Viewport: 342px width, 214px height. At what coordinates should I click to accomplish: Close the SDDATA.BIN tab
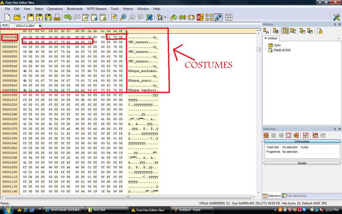tap(40, 26)
